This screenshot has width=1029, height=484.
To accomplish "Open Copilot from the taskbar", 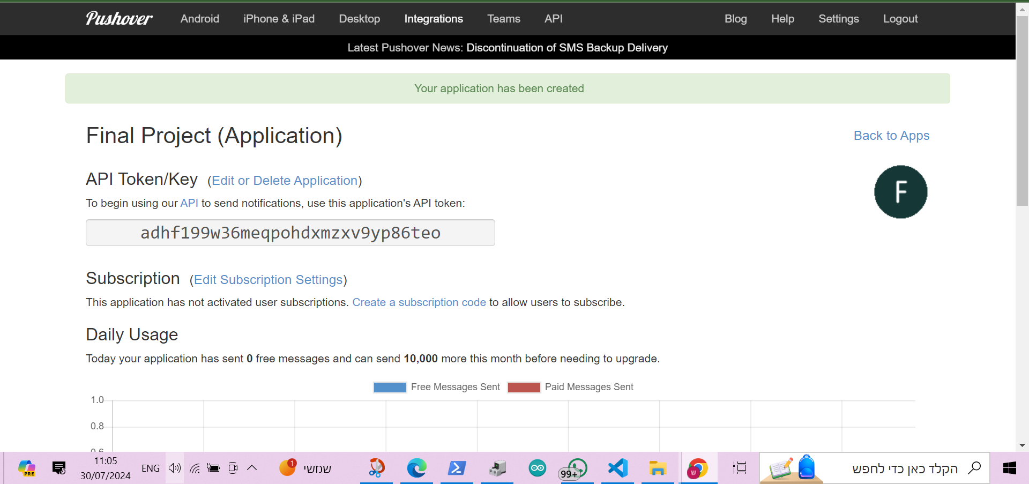I will [x=27, y=468].
